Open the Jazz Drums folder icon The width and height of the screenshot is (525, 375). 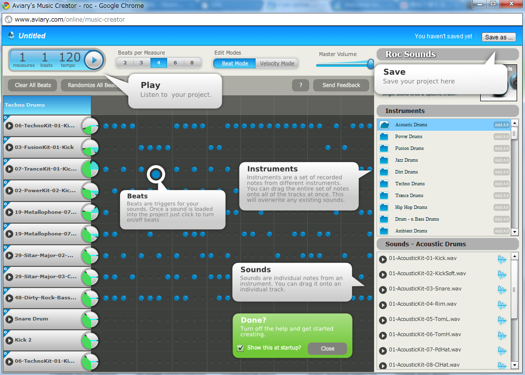384,160
